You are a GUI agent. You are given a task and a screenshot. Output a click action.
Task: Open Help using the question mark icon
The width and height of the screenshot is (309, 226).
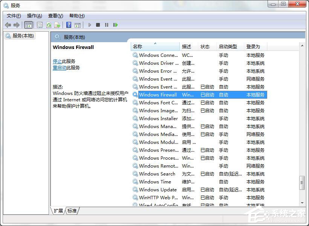coord(69,25)
